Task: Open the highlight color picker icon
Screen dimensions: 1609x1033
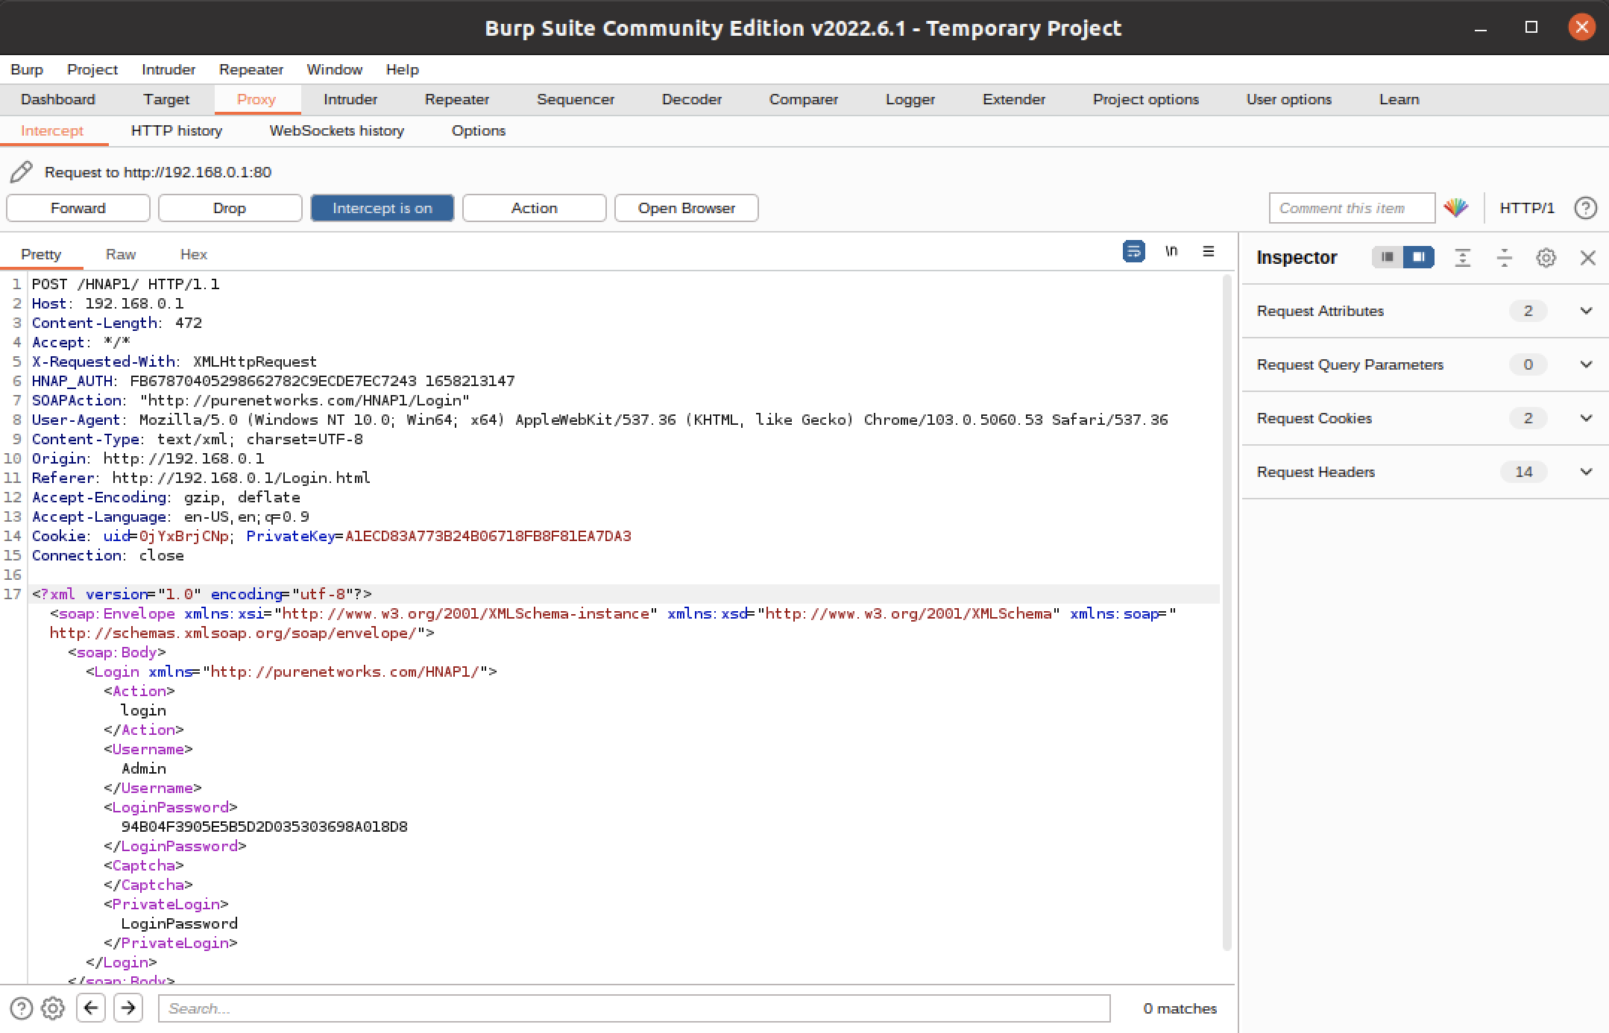Action: [x=1455, y=208]
